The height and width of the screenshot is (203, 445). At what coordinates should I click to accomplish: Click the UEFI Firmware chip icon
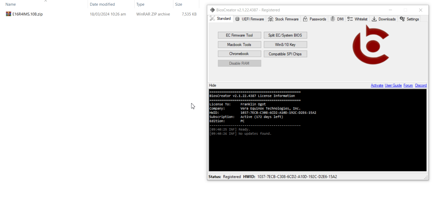237,19
